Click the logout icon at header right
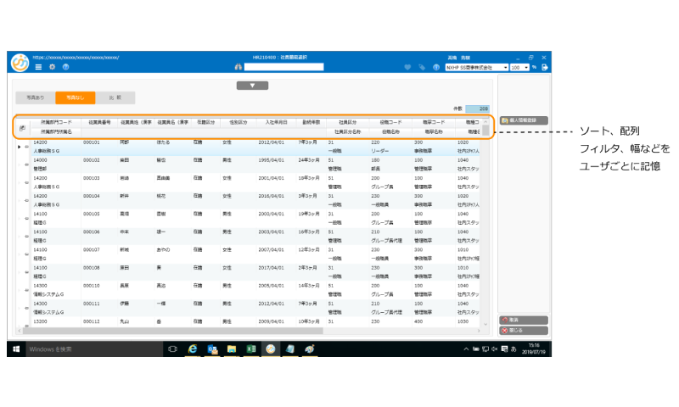This screenshot has height=407, width=679. (x=545, y=66)
